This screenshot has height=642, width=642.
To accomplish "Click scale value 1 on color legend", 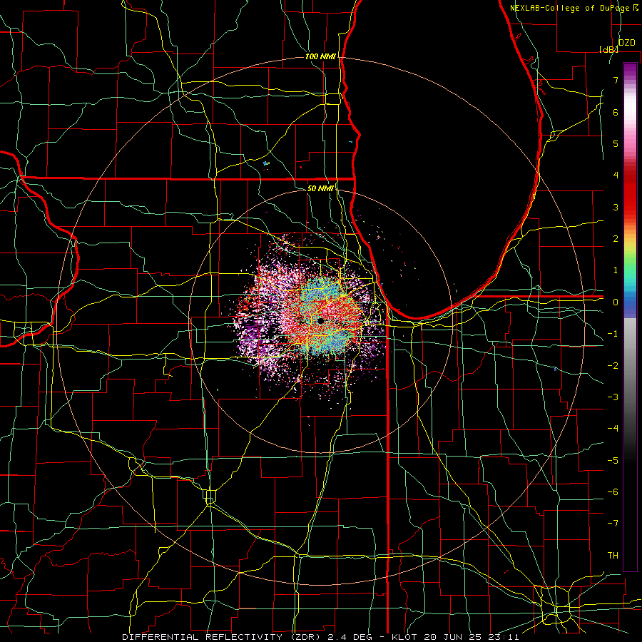I will pyautogui.click(x=616, y=270).
